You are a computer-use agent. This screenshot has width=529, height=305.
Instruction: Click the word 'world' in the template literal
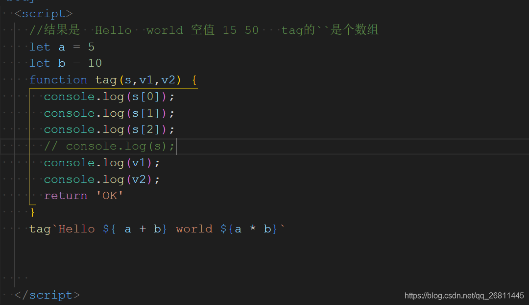point(194,229)
